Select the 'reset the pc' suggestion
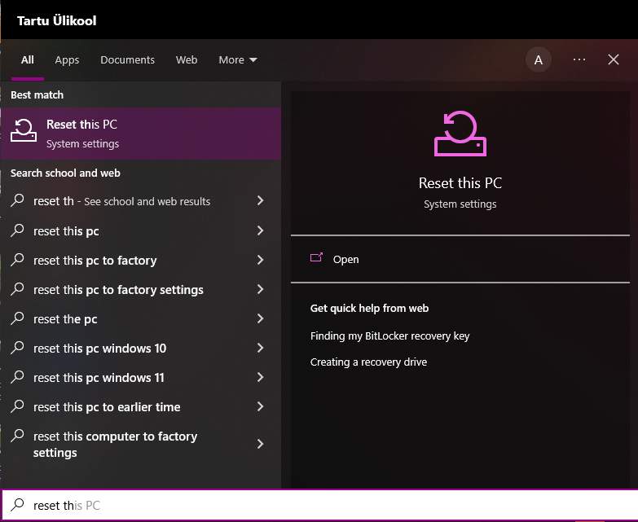 (141, 318)
